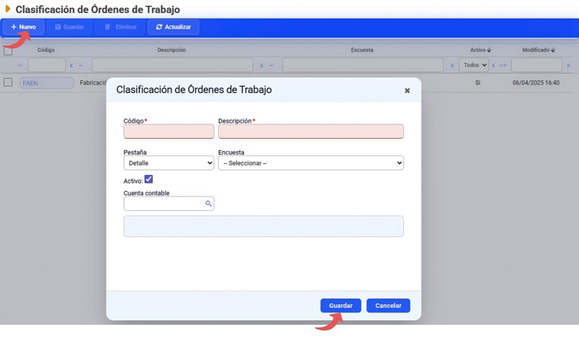This screenshot has height=339, width=579.
Task: Click Cancelar to dismiss the dialog
Action: [x=388, y=306]
